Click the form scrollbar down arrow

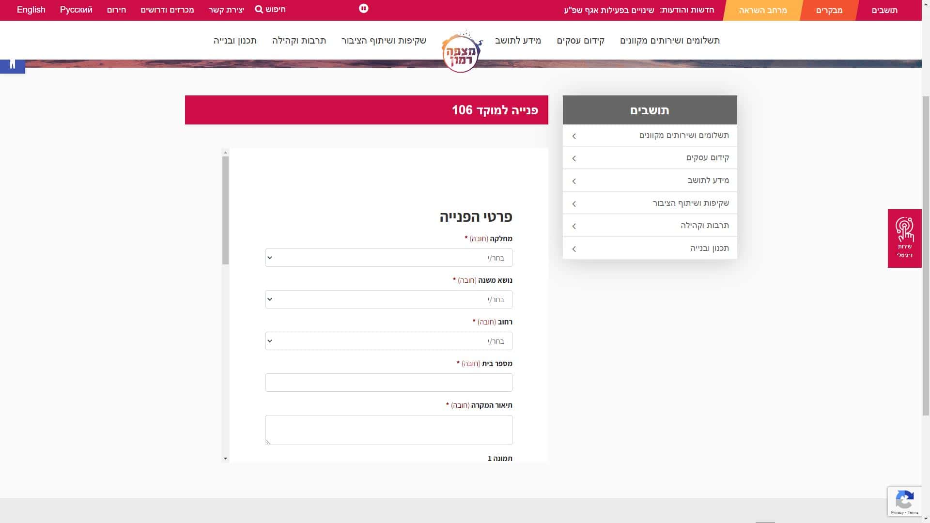[225, 458]
